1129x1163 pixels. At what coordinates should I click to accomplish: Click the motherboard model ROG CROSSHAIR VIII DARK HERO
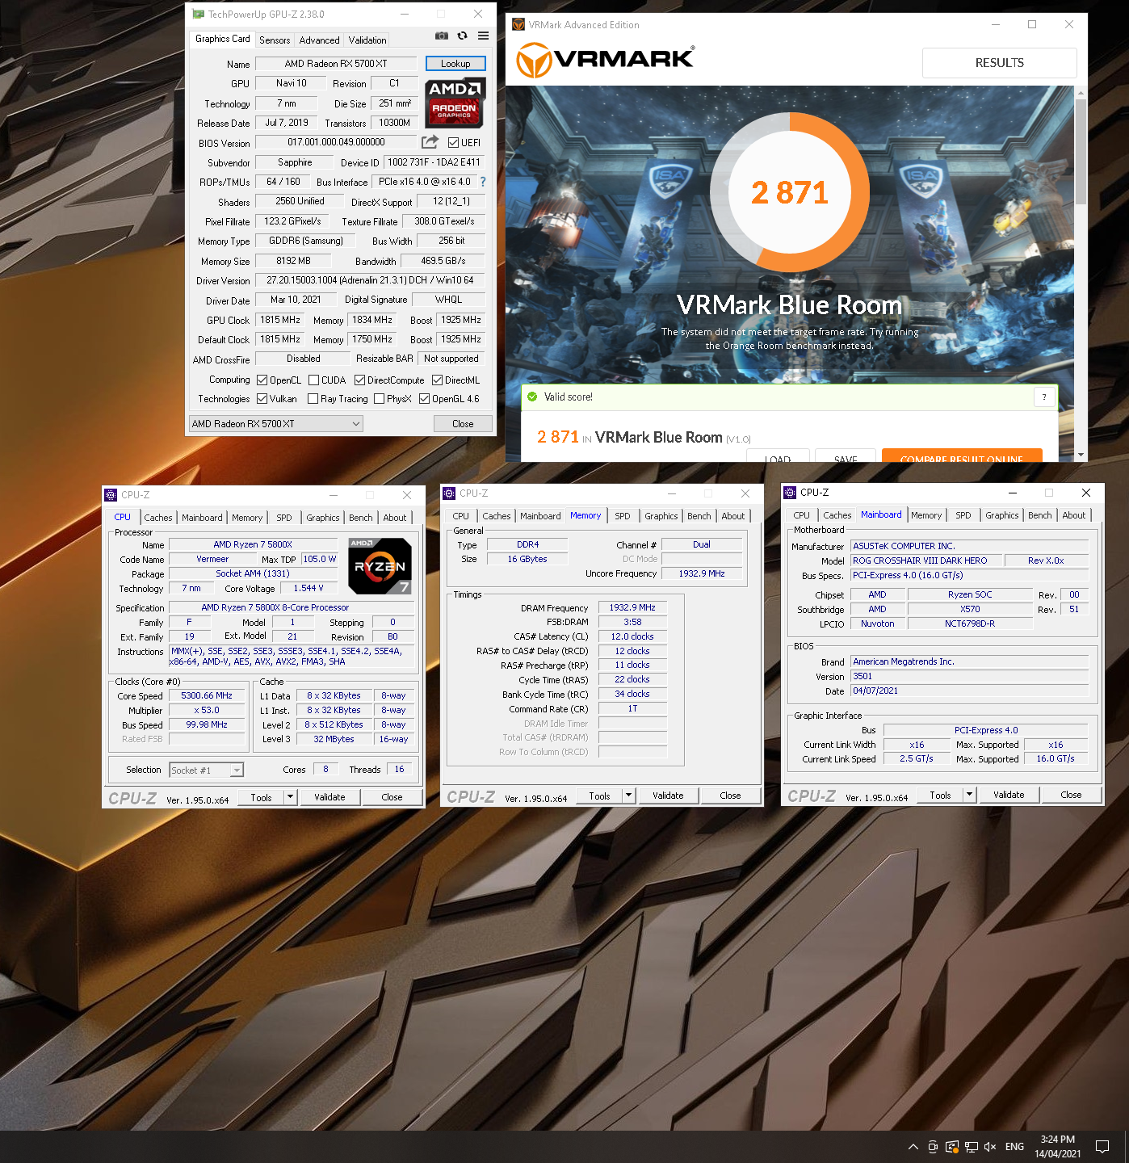pyautogui.click(x=926, y=561)
